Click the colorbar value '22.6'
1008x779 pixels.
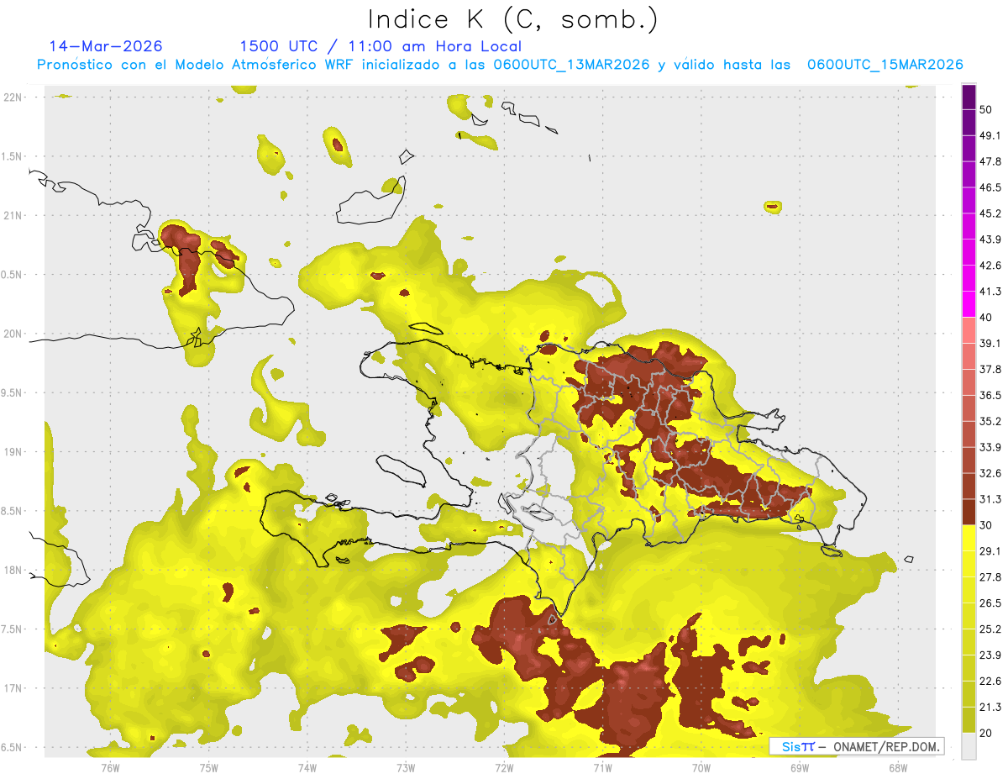pos(990,681)
